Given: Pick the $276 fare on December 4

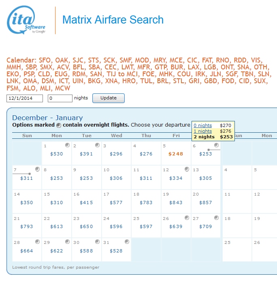Looking at the screenshot, I should pyautogui.click(x=146, y=154).
